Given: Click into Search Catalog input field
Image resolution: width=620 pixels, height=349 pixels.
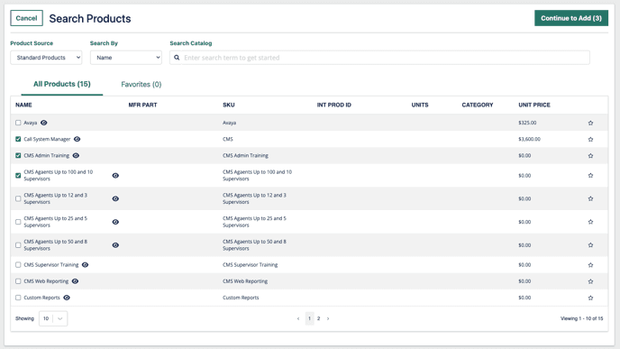Looking at the screenshot, I should (x=379, y=58).
